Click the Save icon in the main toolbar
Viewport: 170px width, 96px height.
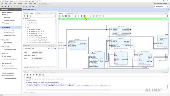pos(5,6)
